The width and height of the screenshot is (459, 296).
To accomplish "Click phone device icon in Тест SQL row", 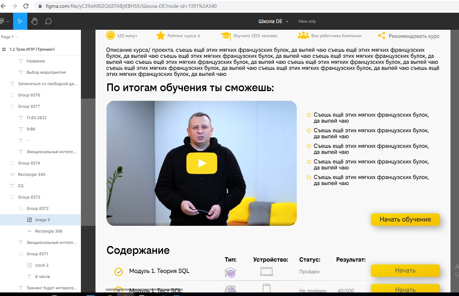I will click(x=267, y=289).
